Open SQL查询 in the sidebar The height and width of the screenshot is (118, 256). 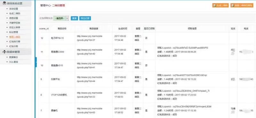tap(13, 62)
